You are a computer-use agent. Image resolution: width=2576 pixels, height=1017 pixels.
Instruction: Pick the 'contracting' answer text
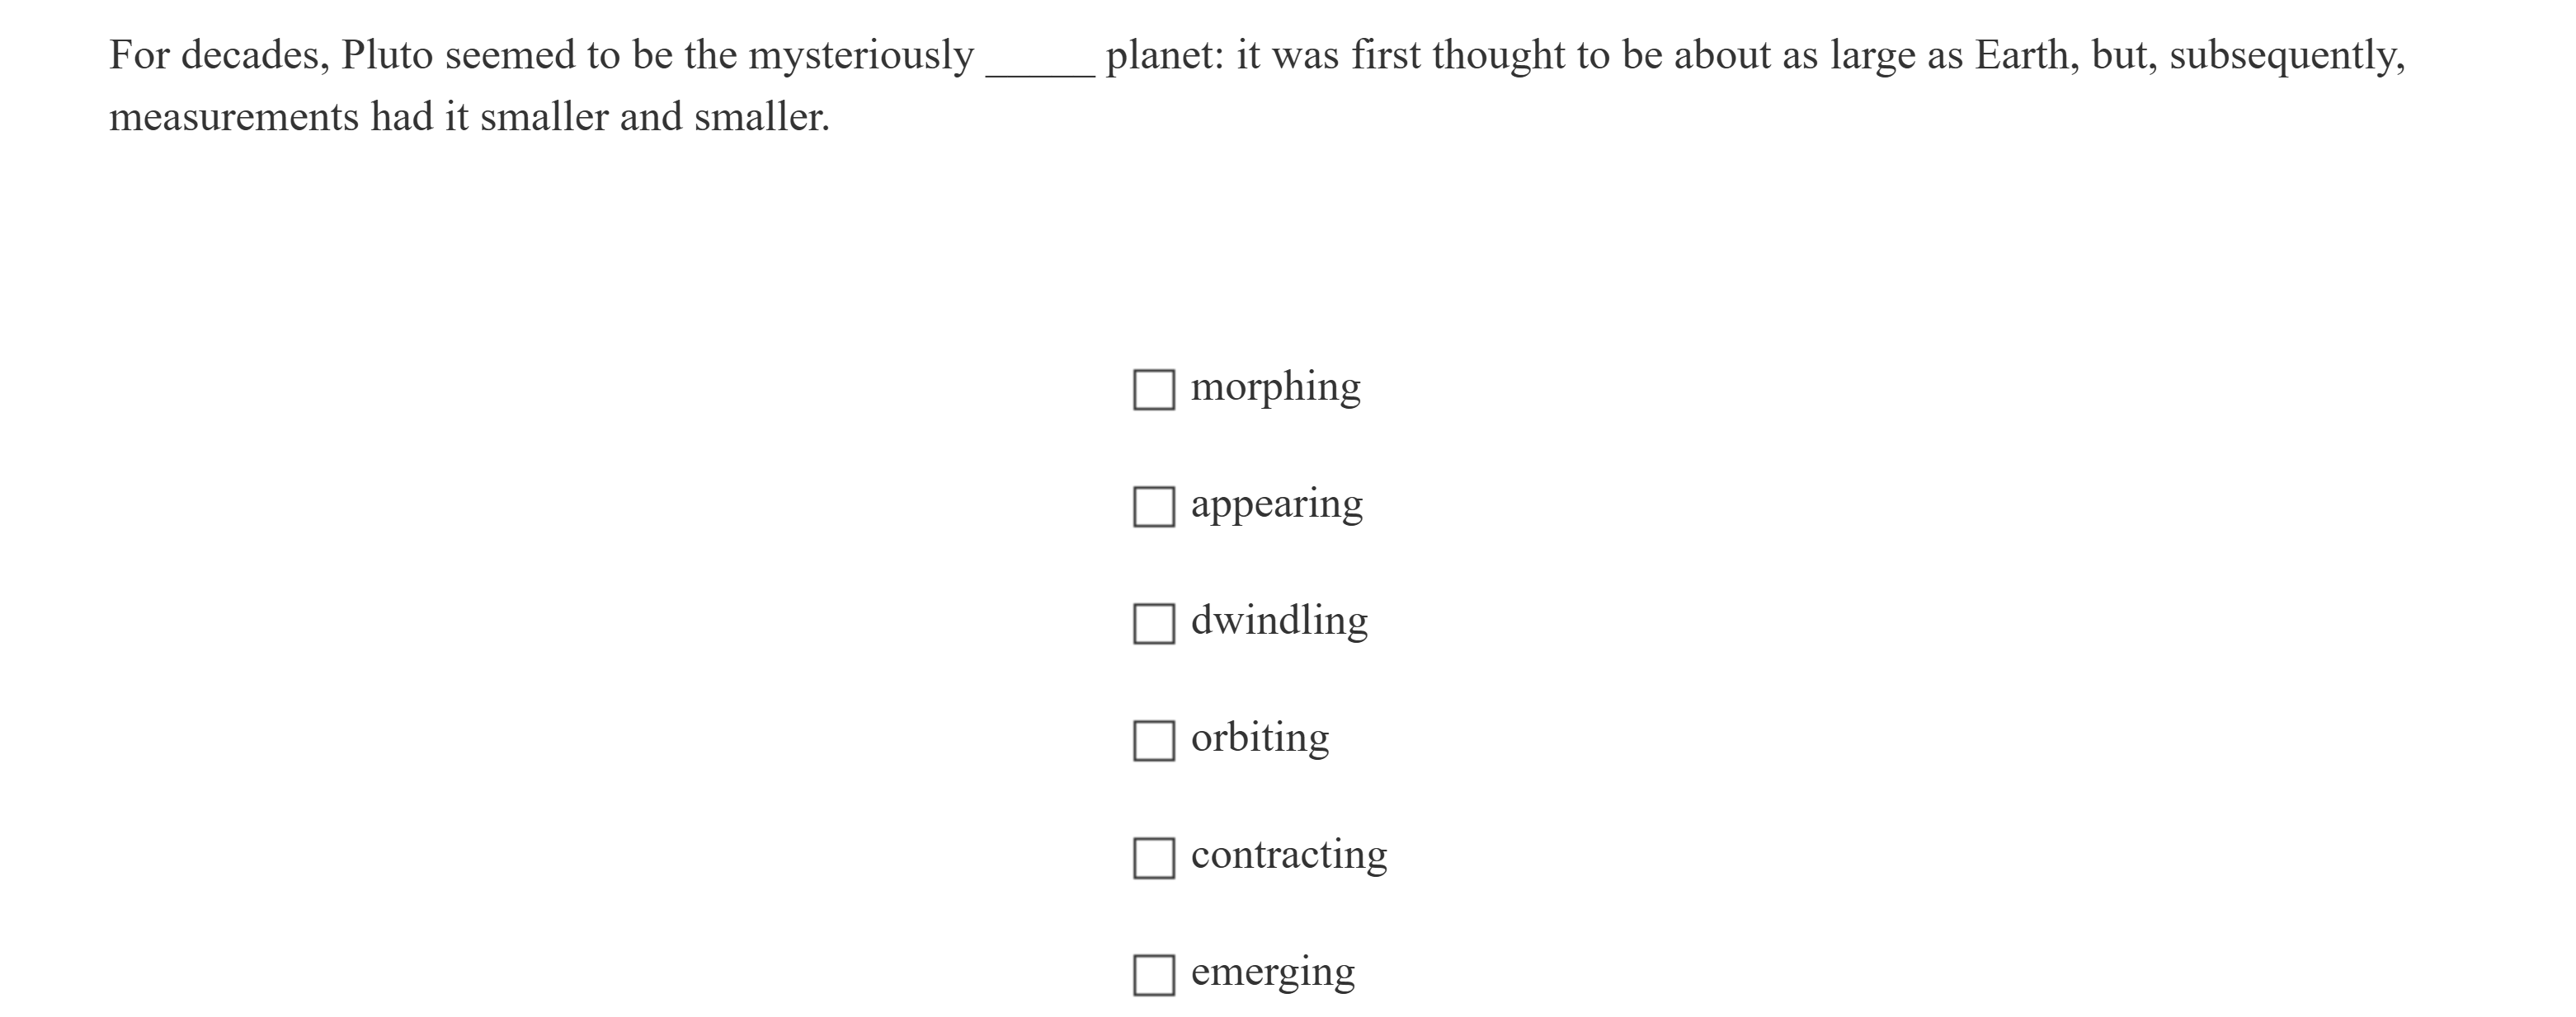[1289, 854]
